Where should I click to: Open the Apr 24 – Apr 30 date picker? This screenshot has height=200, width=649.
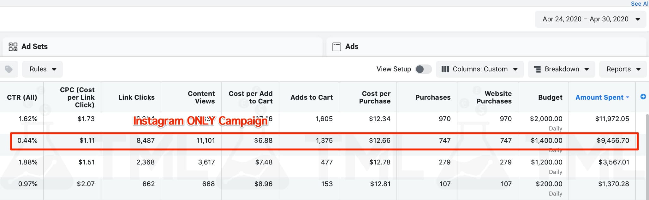point(590,19)
